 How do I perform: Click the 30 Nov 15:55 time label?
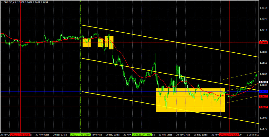(x=165, y=135)
